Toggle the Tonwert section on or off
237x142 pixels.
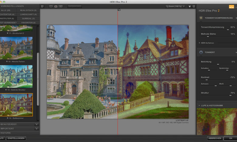[201, 52]
